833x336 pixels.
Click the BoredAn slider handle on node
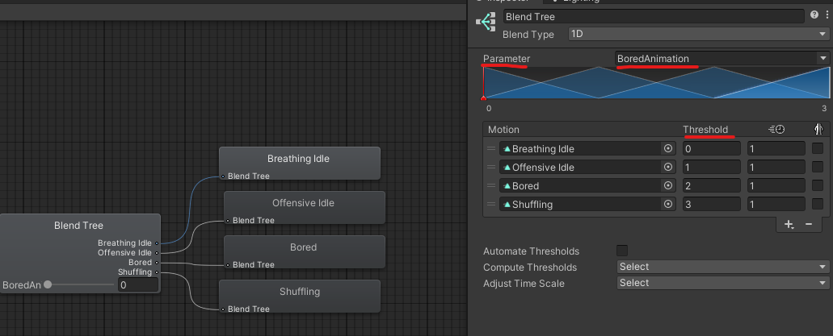(48, 284)
